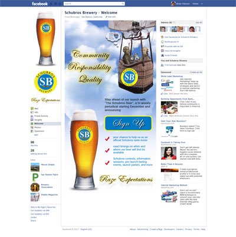
Task: Click the blue Sign Up button
Action: click(x=128, y=123)
